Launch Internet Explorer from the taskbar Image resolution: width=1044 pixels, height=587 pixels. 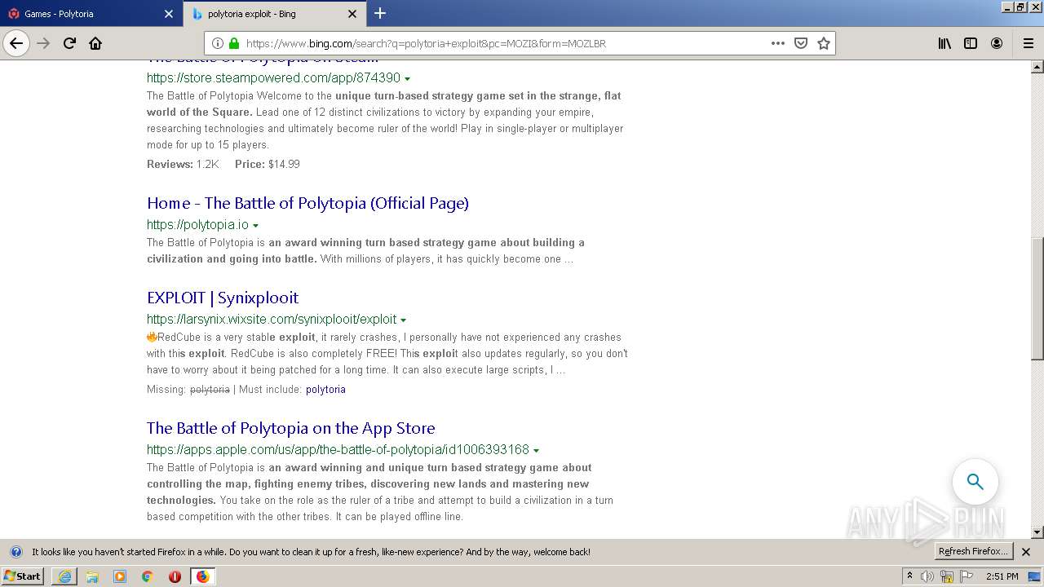(x=64, y=576)
